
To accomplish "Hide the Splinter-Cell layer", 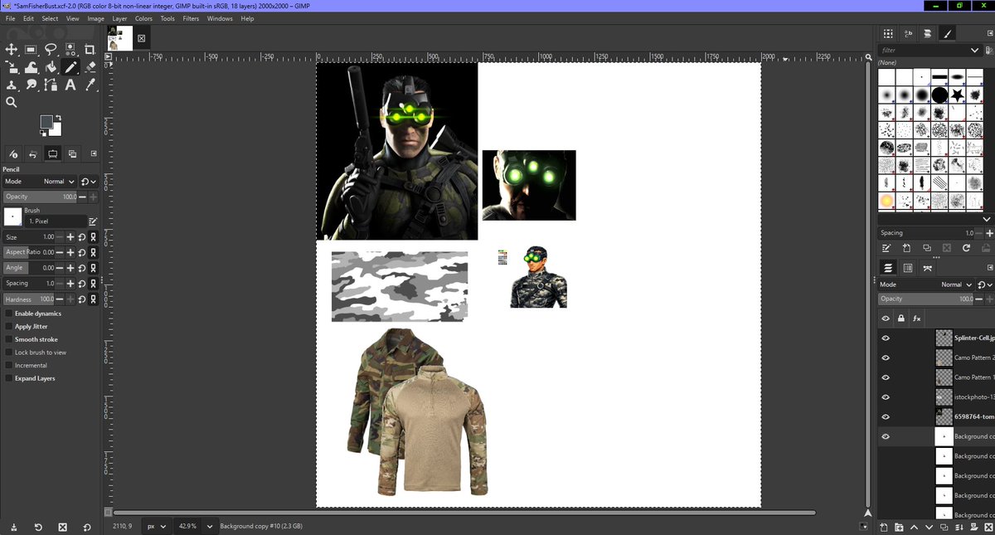I will (x=886, y=338).
